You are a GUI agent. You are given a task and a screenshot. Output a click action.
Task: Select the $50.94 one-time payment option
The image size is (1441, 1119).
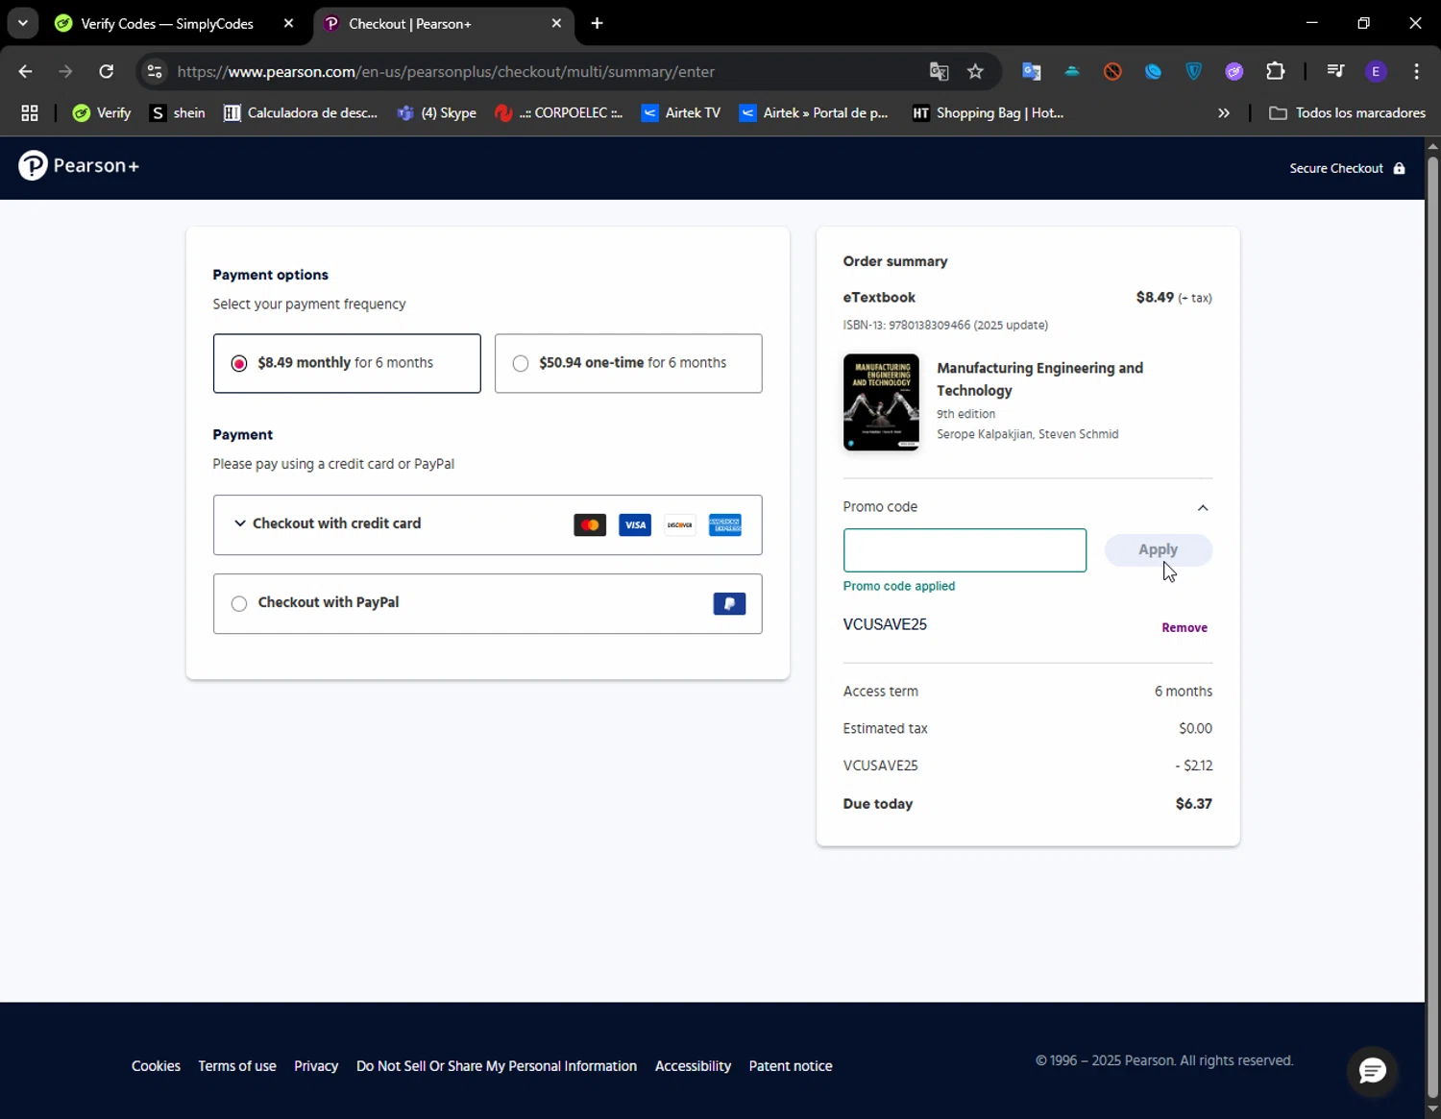(x=521, y=363)
